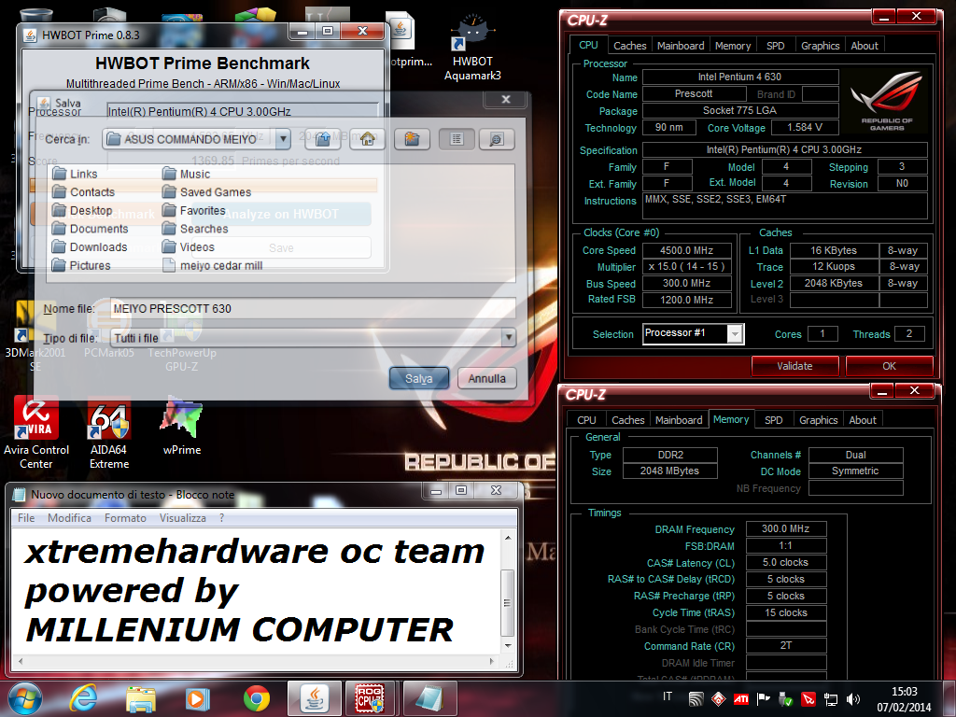This screenshot has height=717, width=956.
Task: Open AIDA64 Extreme desktop icon
Action: coord(109,431)
